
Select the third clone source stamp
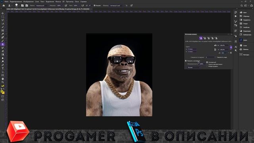pyautogui.click(x=209, y=38)
